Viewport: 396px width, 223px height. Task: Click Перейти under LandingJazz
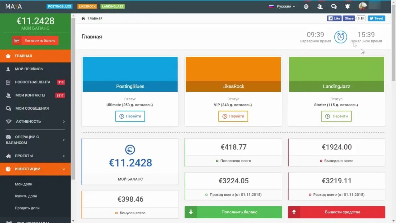click(336, 116)
